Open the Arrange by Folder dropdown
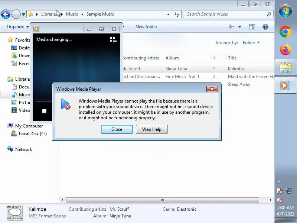The width and height of the screenshot is (297, 223). (251, 43)
